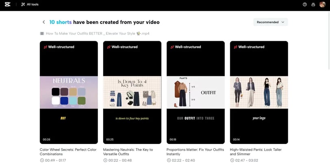Viewport: 330px width, 167px height.
Task: Click title 'Proportions Matter: Fix Your Outfits Instantly'
Action: click(195, 152)
